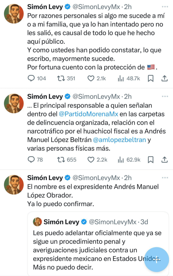Open the second tweet's three-dot more menu

[x=164, y=96]
